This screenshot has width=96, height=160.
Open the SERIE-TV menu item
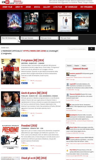click(x=19, y=7)
